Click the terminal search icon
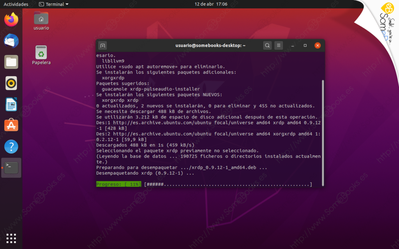Image resolution: width=399 pixels, height=249 pixels. (267, 46)
